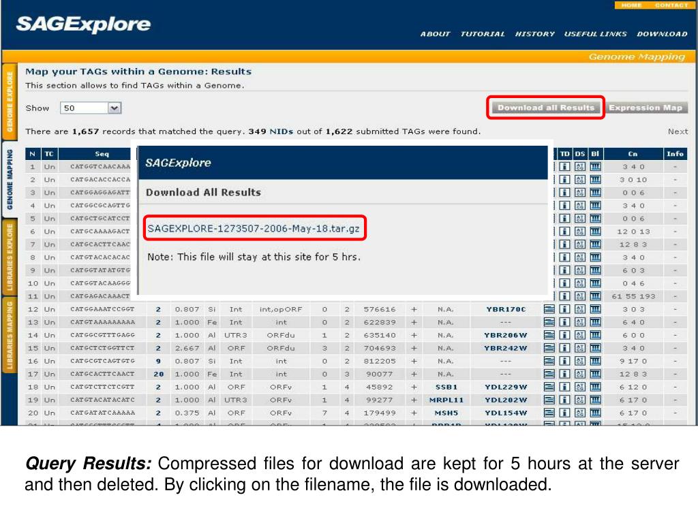Open TD info icon in row 11 with Cn 61 55 193

pyautogui.click(x=564, y=296)
